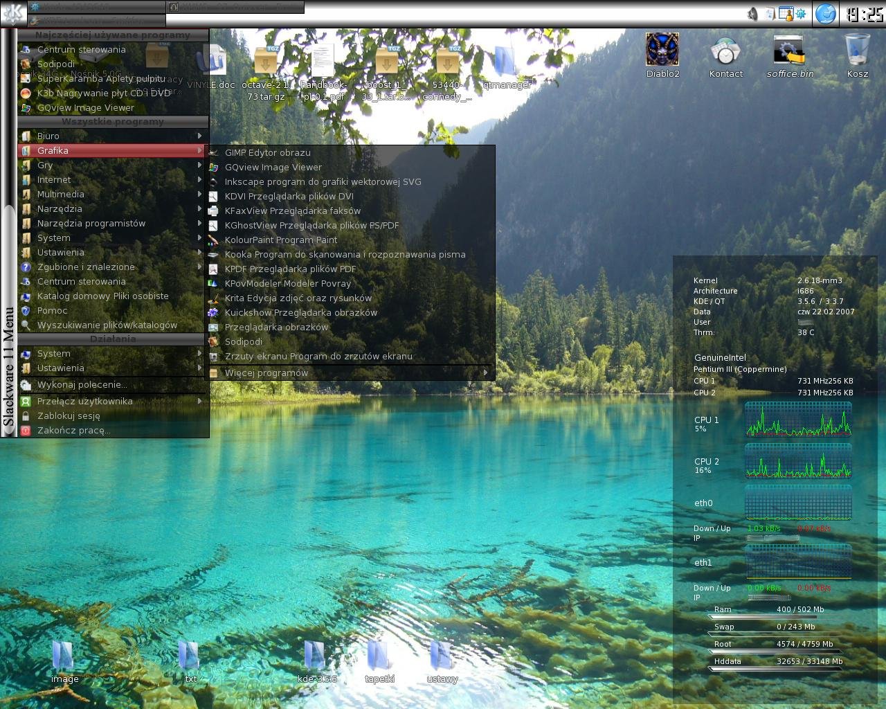The width and height of the screenshot is (886, 709).
Task: Open GQview Image Viewer in Grafika submenu
Action: tap(351, 167)
